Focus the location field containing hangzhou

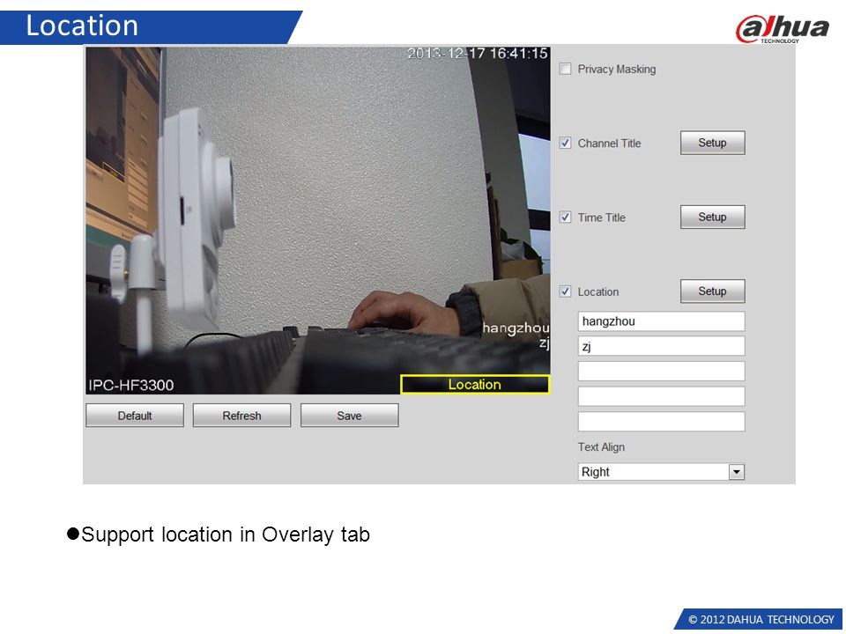(661, 321)
